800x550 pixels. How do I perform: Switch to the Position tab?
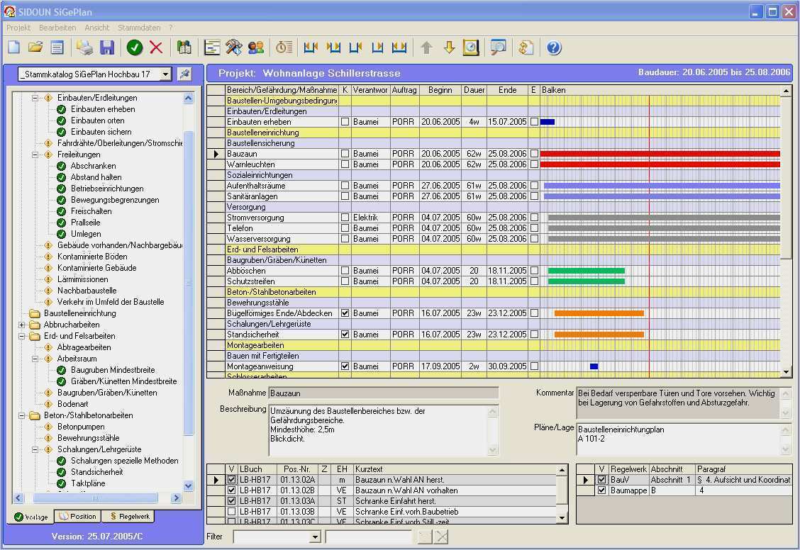[77, 516]
